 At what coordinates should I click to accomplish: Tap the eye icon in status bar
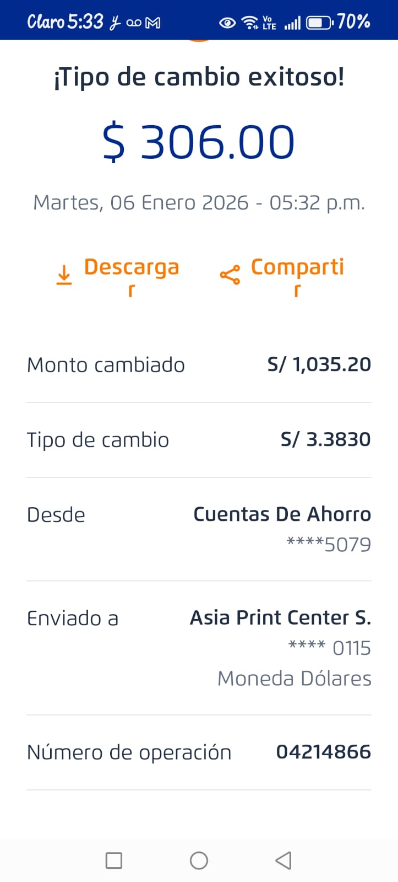[227, 23]
